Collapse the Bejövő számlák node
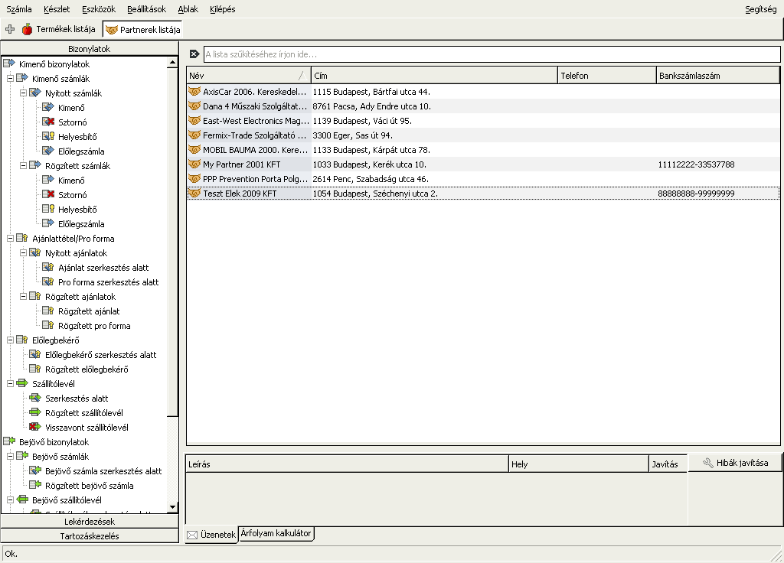This screenshot has height=563, width=784. [10, 456]
